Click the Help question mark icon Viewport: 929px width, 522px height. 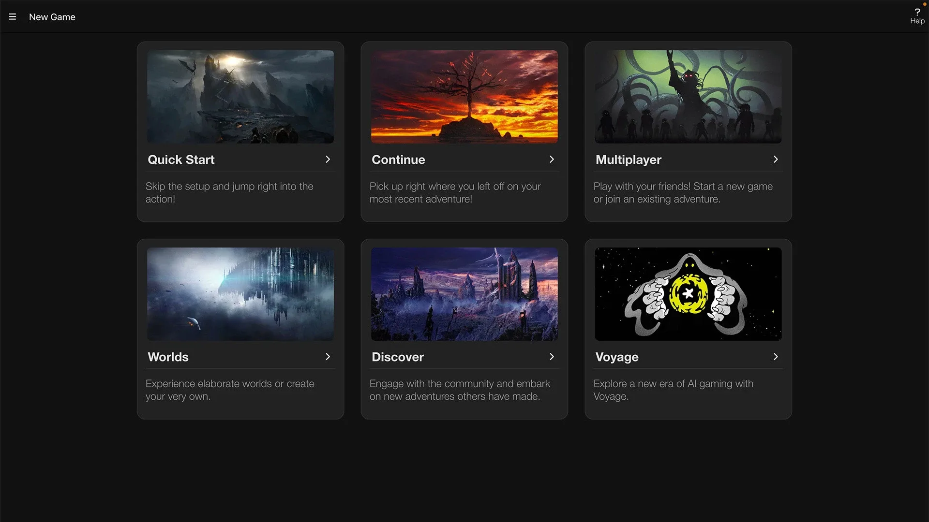(917, 12)
